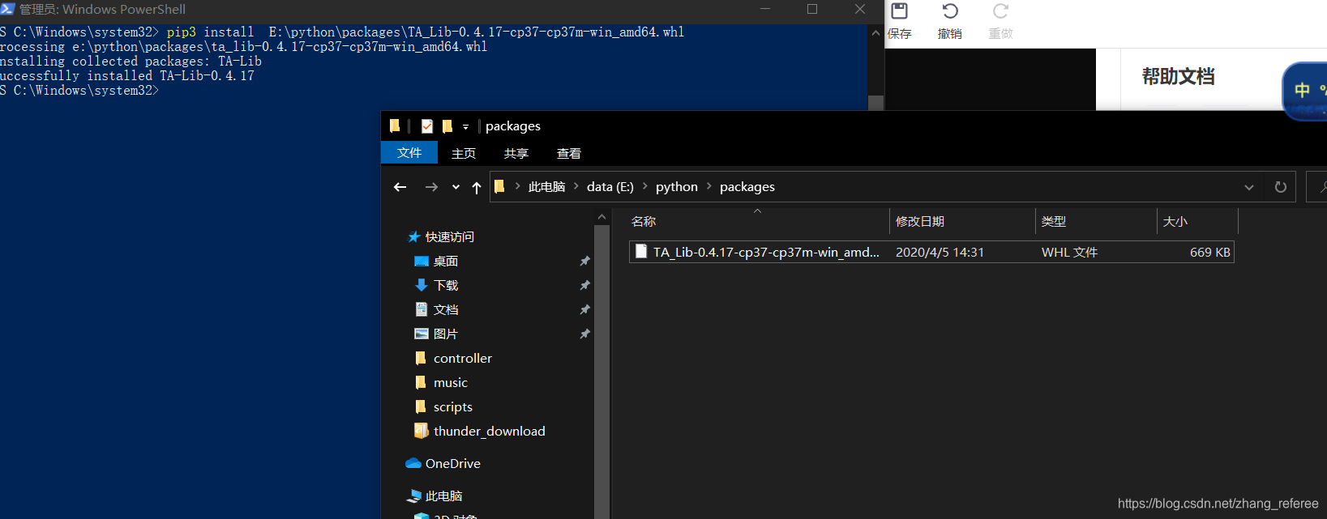The width and height of the screenshot is (1327, 519).
Task: Open the 文件 ribbon tab
Action: [x=409, y=153]
